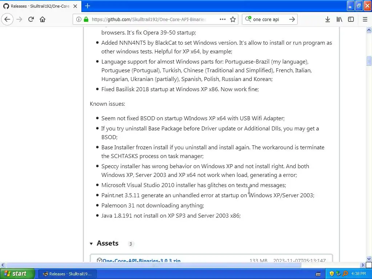Viewport: 372px width, 279px height.
Task: Click the horizontal scrollbar right arrow
Action: point(363,265)
